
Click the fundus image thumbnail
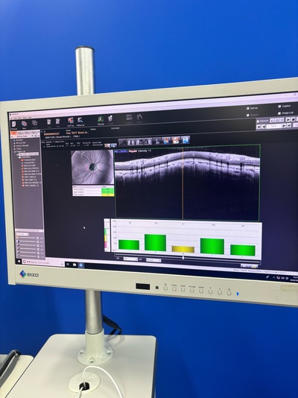pos(92,167)
